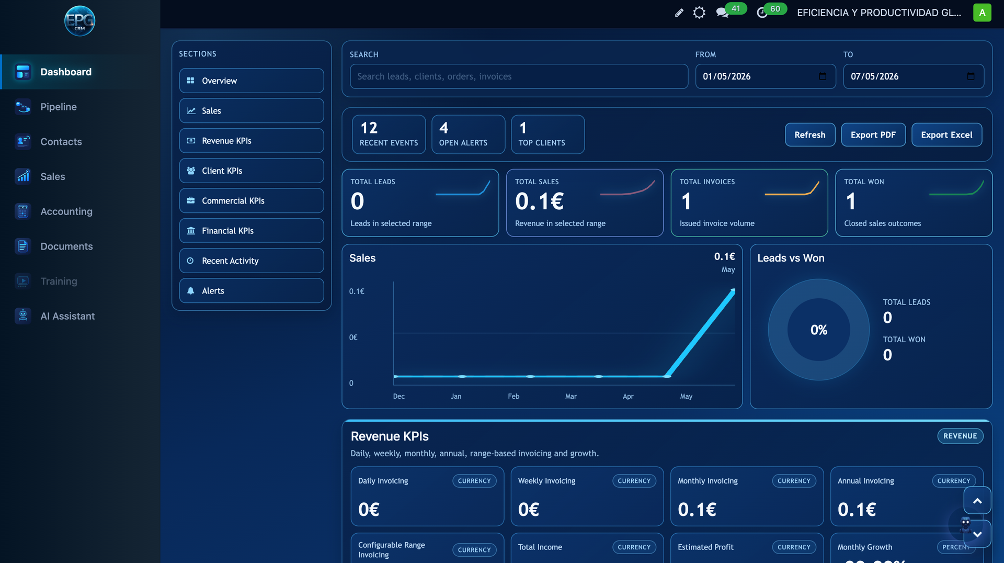Click the CURRENCY tag on Total Income
The height and width of the screenshot is (563, 1004).
tap(634, 547)
